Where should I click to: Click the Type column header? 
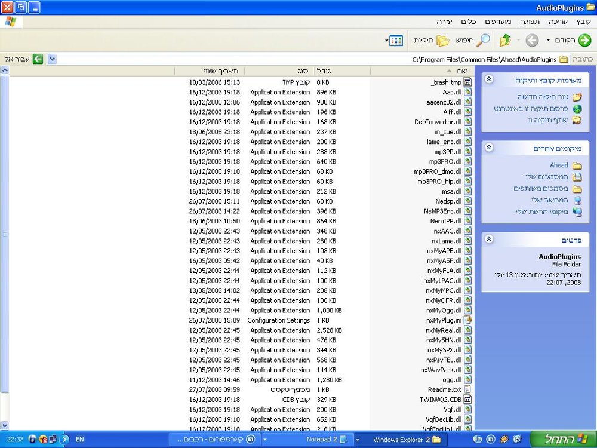pos(279,71)
